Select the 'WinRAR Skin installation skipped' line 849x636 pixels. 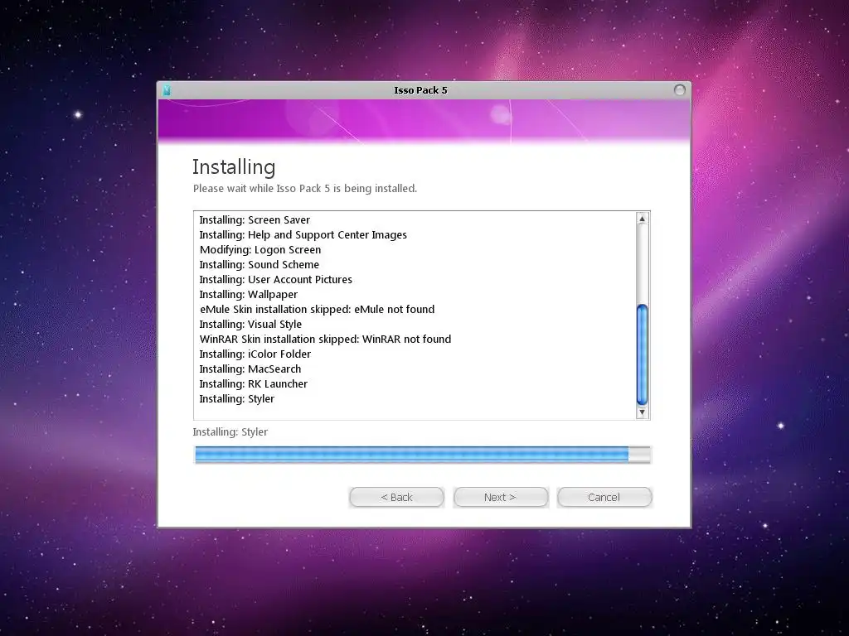[x=325, y=339]
